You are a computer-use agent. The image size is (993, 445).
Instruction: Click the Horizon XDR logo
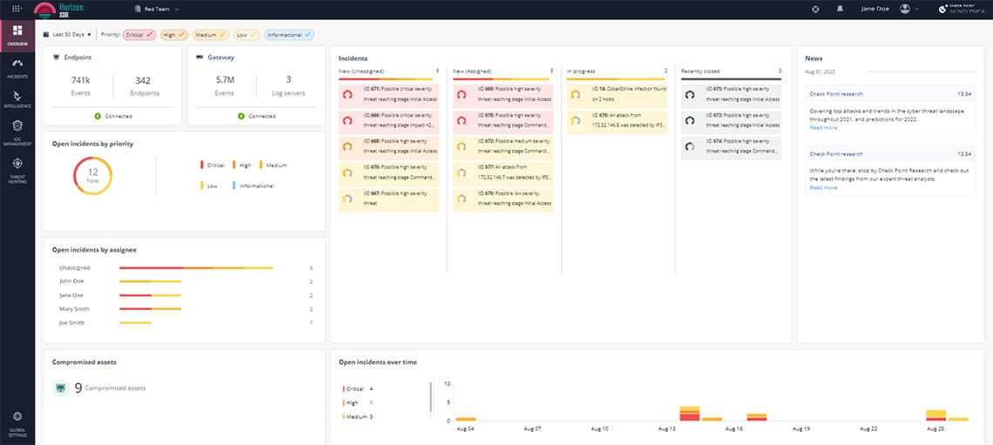pyautogui.click(x=59, y=9)
